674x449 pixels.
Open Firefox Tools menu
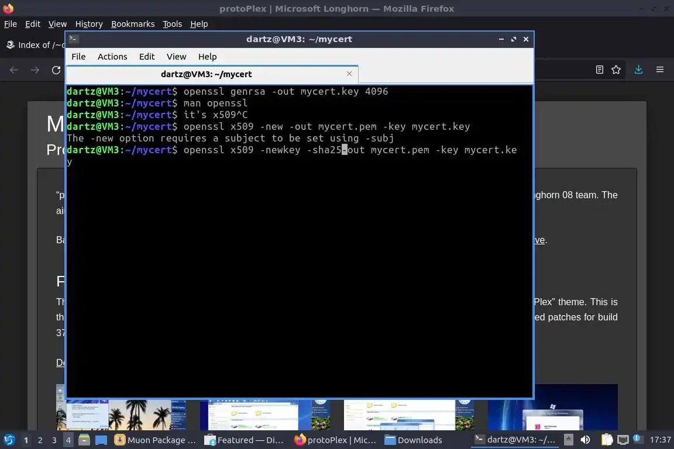[173, 24]
